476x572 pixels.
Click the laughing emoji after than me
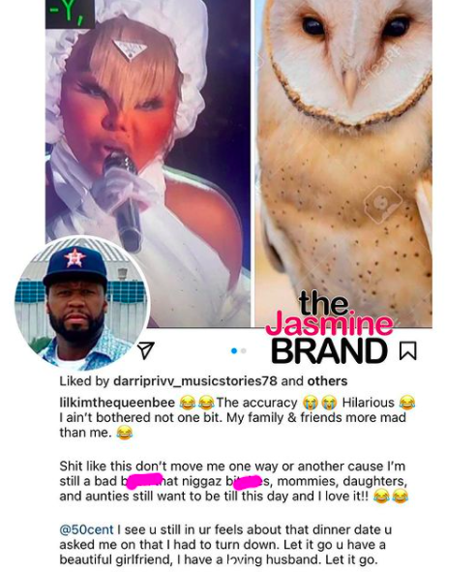(125, 433)
